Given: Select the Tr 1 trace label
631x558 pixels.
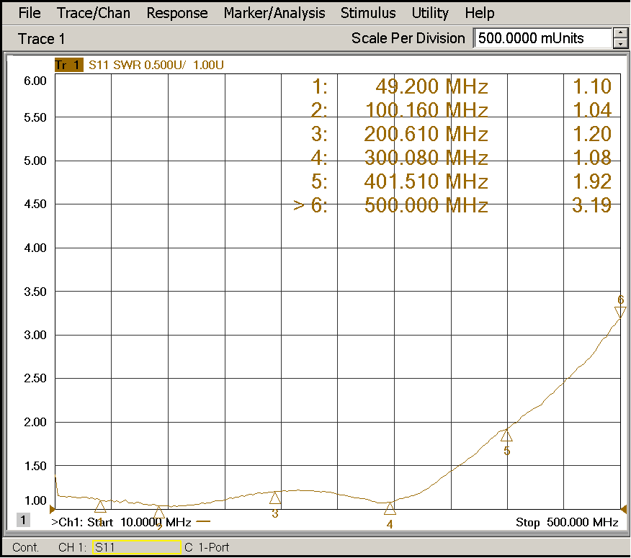Looking at the screenshot, I should (68, 66).
